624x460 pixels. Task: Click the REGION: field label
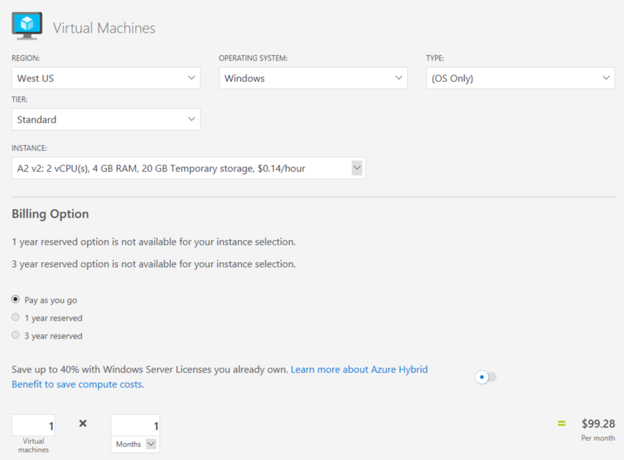tap(25, 58)
